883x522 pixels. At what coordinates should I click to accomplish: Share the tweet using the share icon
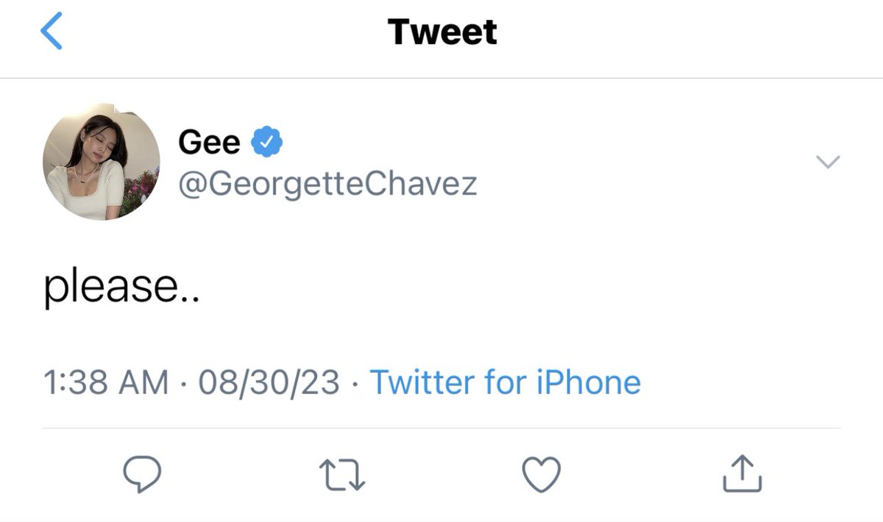pos(742,473)
